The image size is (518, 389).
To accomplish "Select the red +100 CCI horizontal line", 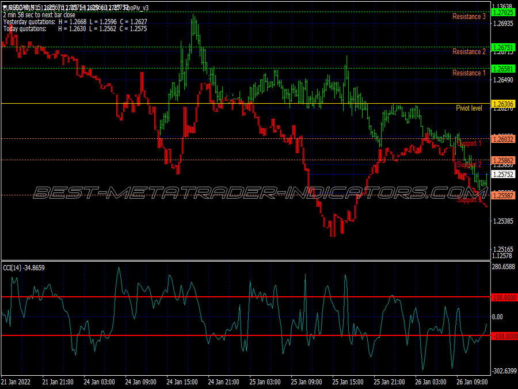I will 245,297.
